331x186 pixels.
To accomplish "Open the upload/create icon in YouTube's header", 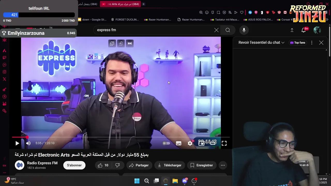I will point(292,30).
